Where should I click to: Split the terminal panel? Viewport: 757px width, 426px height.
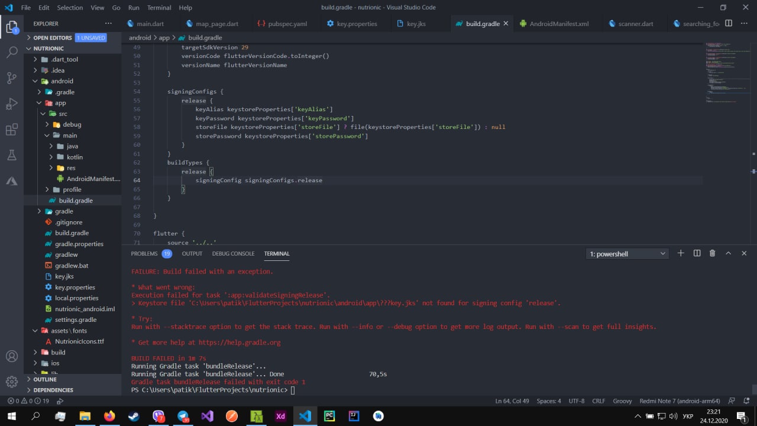[697, 253]
